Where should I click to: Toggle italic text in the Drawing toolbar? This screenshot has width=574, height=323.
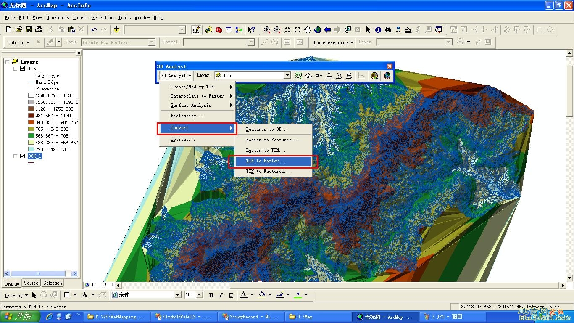point(221,295)
